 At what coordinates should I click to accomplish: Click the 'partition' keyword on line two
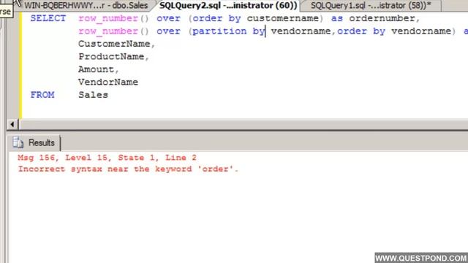(219, 31)
